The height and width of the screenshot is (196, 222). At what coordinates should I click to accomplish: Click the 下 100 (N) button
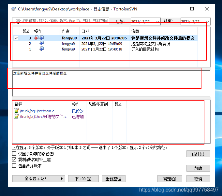click(x=83, y=179)
